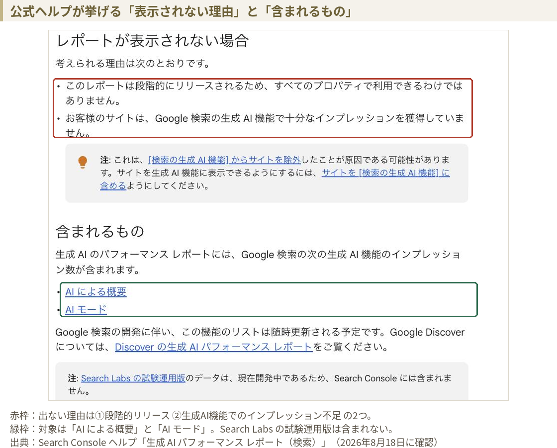Screen dimensions: 557x448
Task: Click the heading 'レポートが表示されない場合'
Action: pos(152,41)
